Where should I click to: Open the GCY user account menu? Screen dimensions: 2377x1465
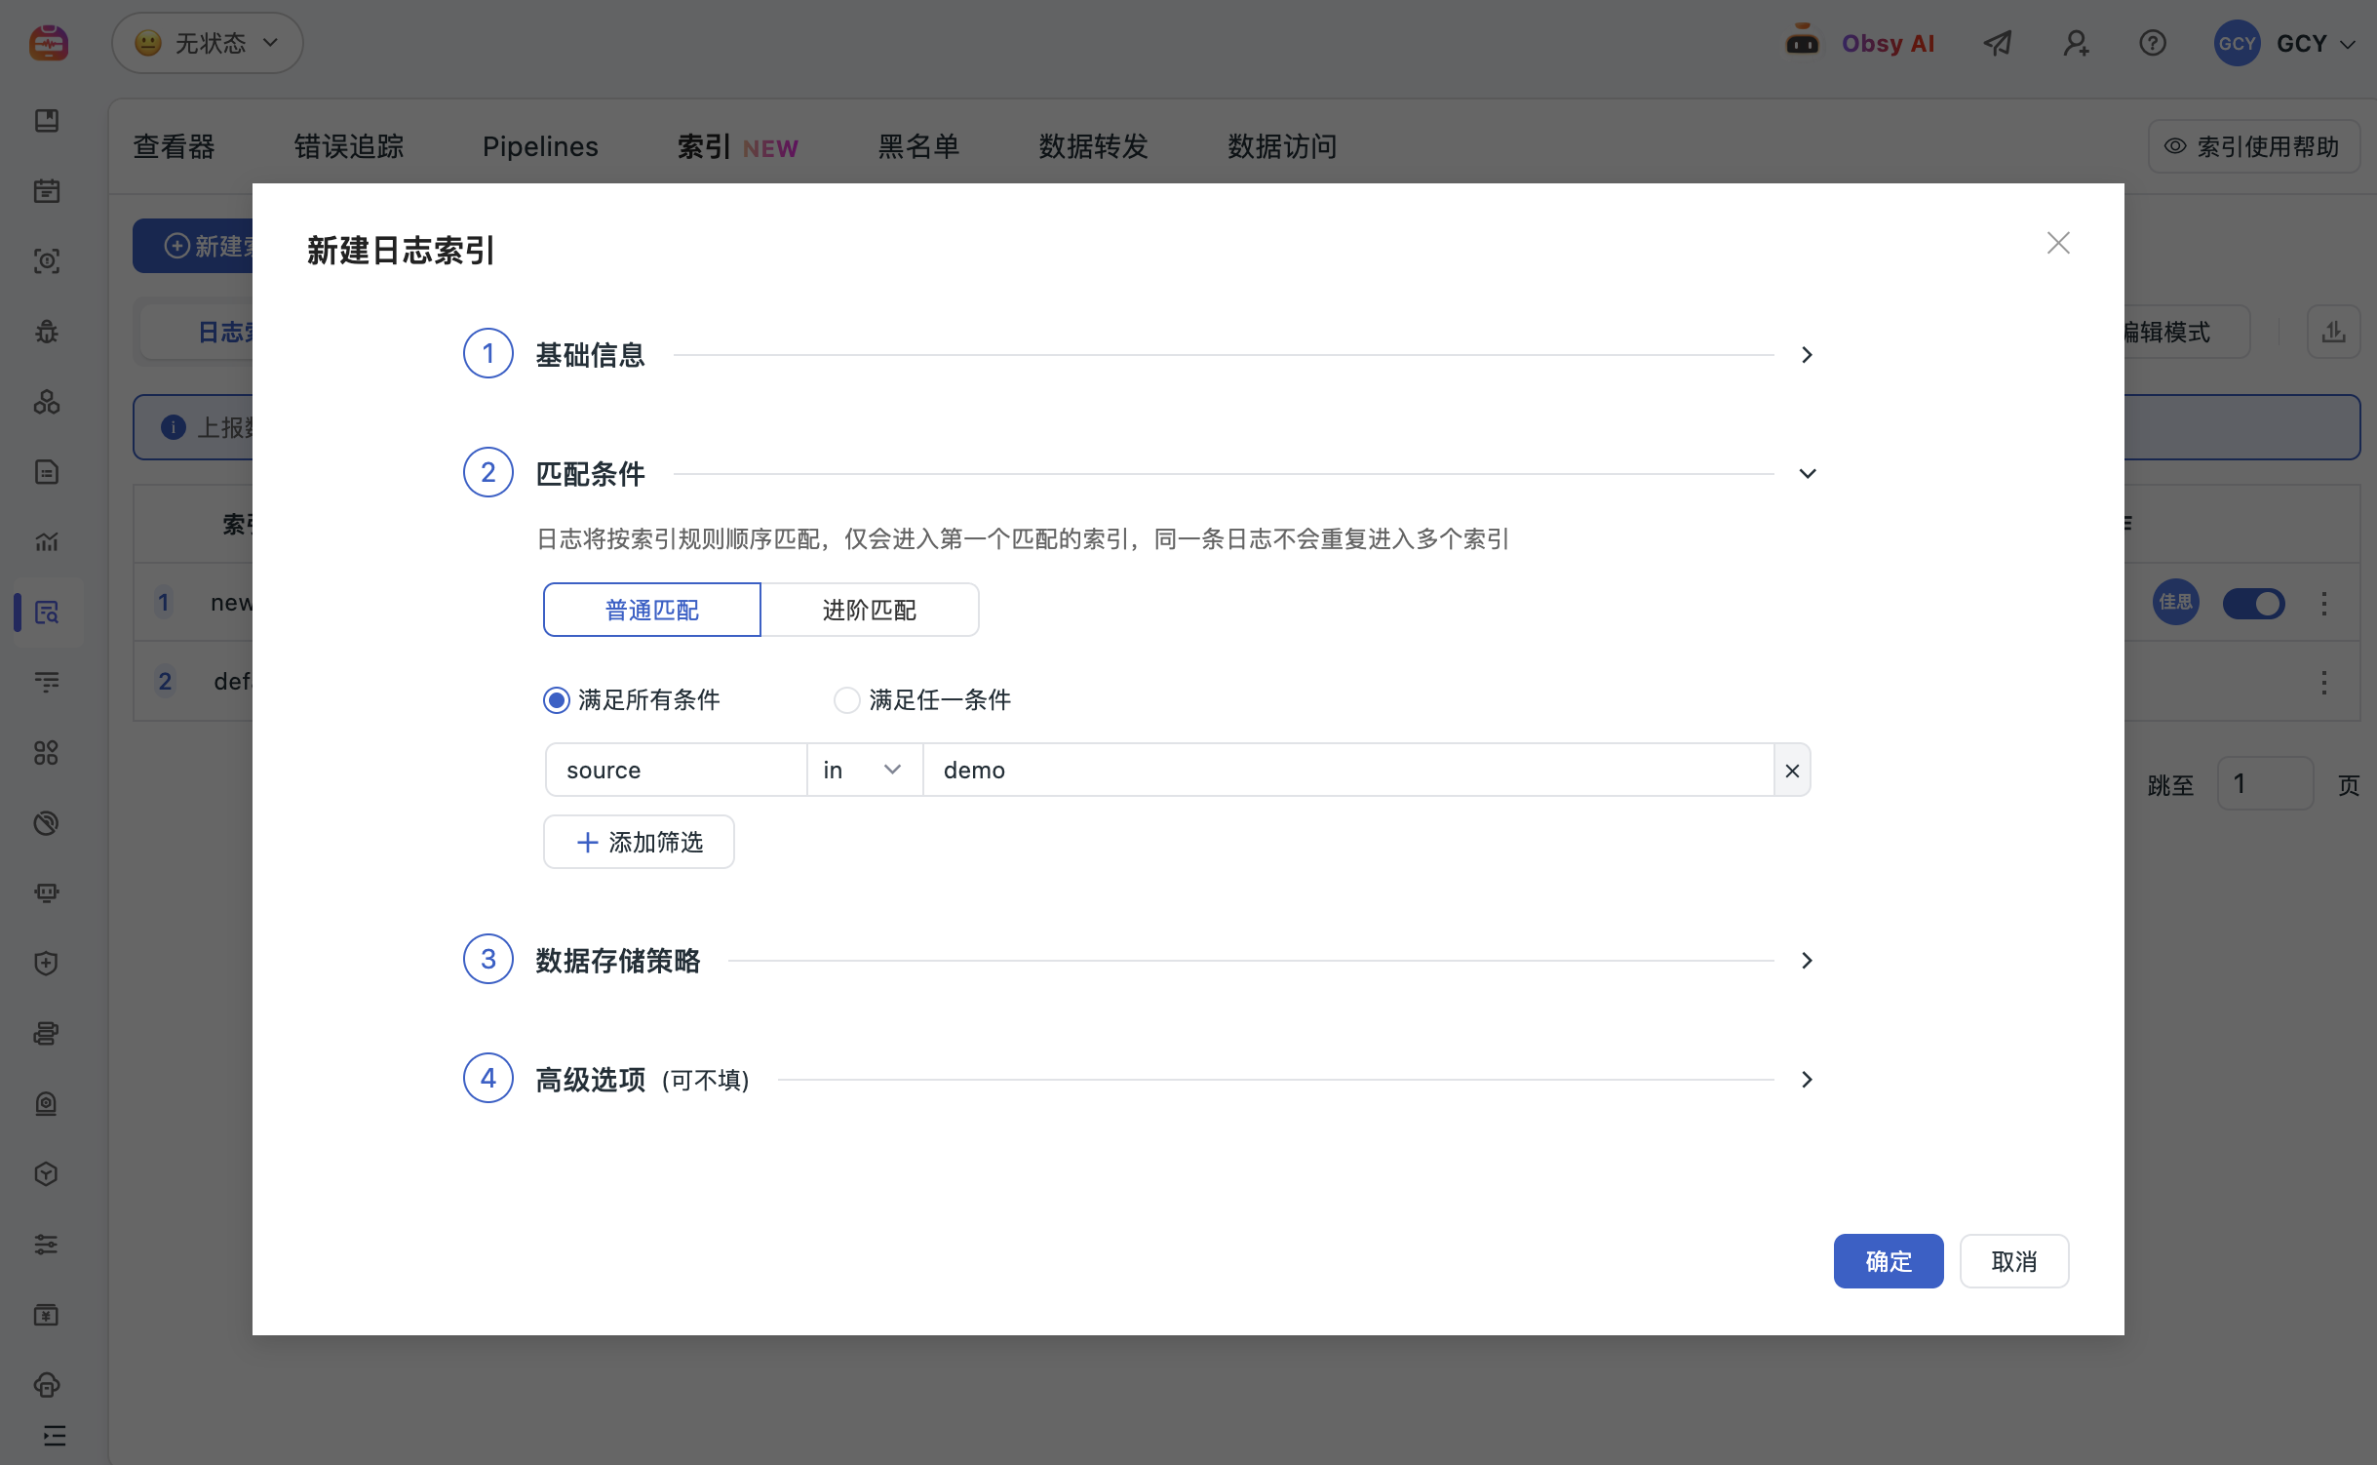2284,43
